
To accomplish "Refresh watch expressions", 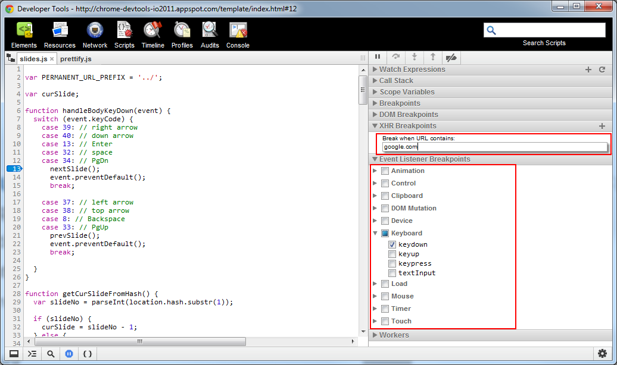I will [602, 70].
